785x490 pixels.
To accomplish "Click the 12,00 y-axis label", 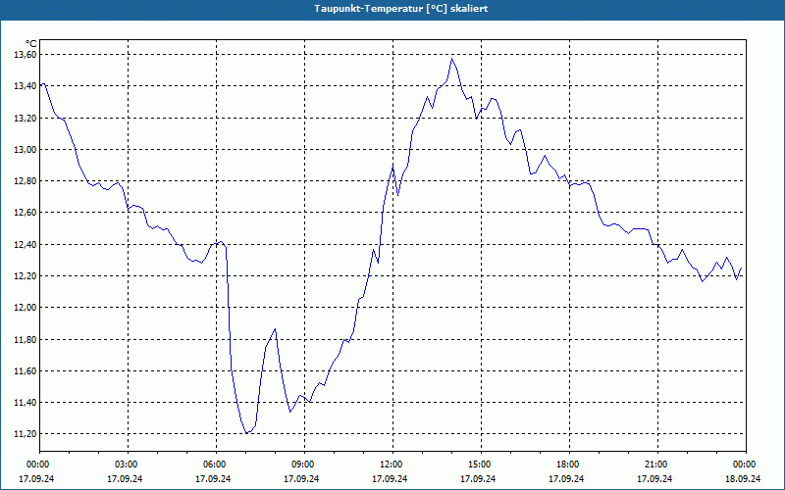I will coord(25,308).
